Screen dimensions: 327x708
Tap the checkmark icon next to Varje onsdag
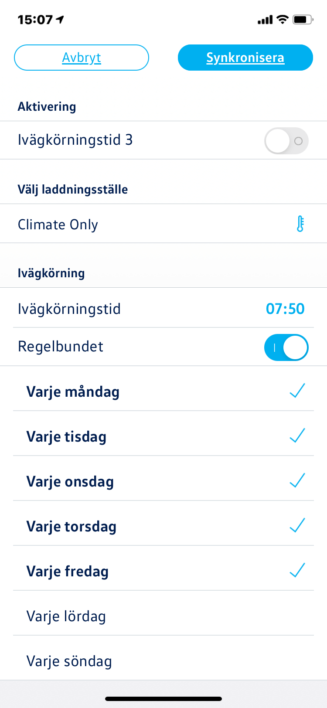pyautogui.click(x=297, y=481)
